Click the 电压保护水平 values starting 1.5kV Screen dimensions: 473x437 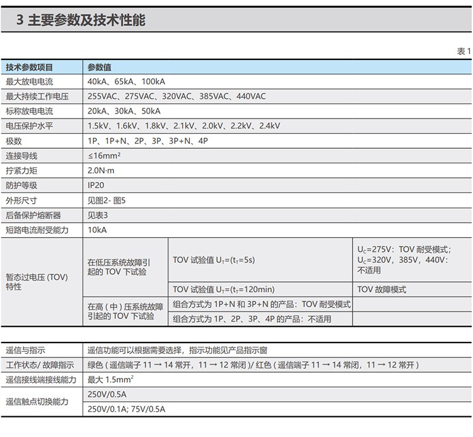tap(184, 126)
